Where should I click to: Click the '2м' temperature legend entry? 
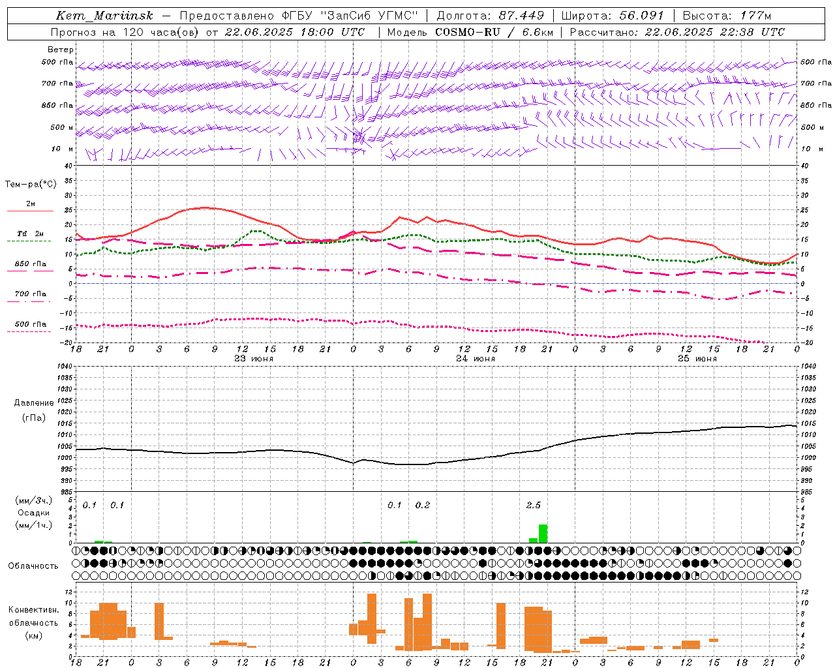[31, 204]
